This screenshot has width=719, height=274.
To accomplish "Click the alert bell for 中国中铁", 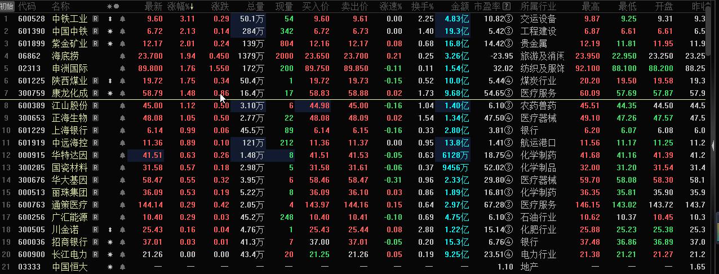I will click(x=123, y=32).
